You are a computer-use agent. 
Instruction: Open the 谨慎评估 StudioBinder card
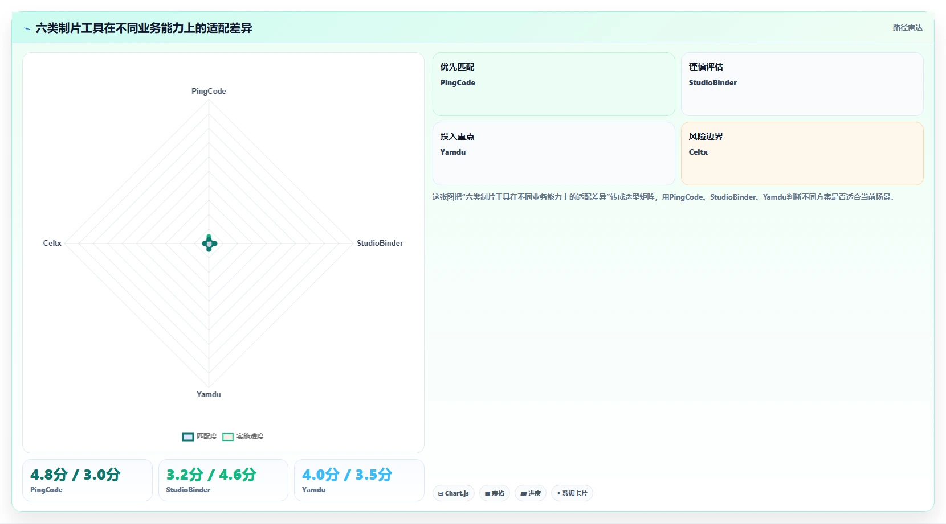(802, 84)
